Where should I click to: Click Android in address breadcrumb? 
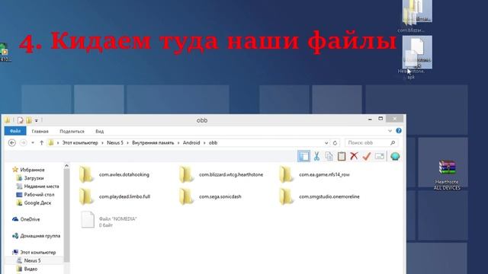pyautogui.click(x=191, y=142)
